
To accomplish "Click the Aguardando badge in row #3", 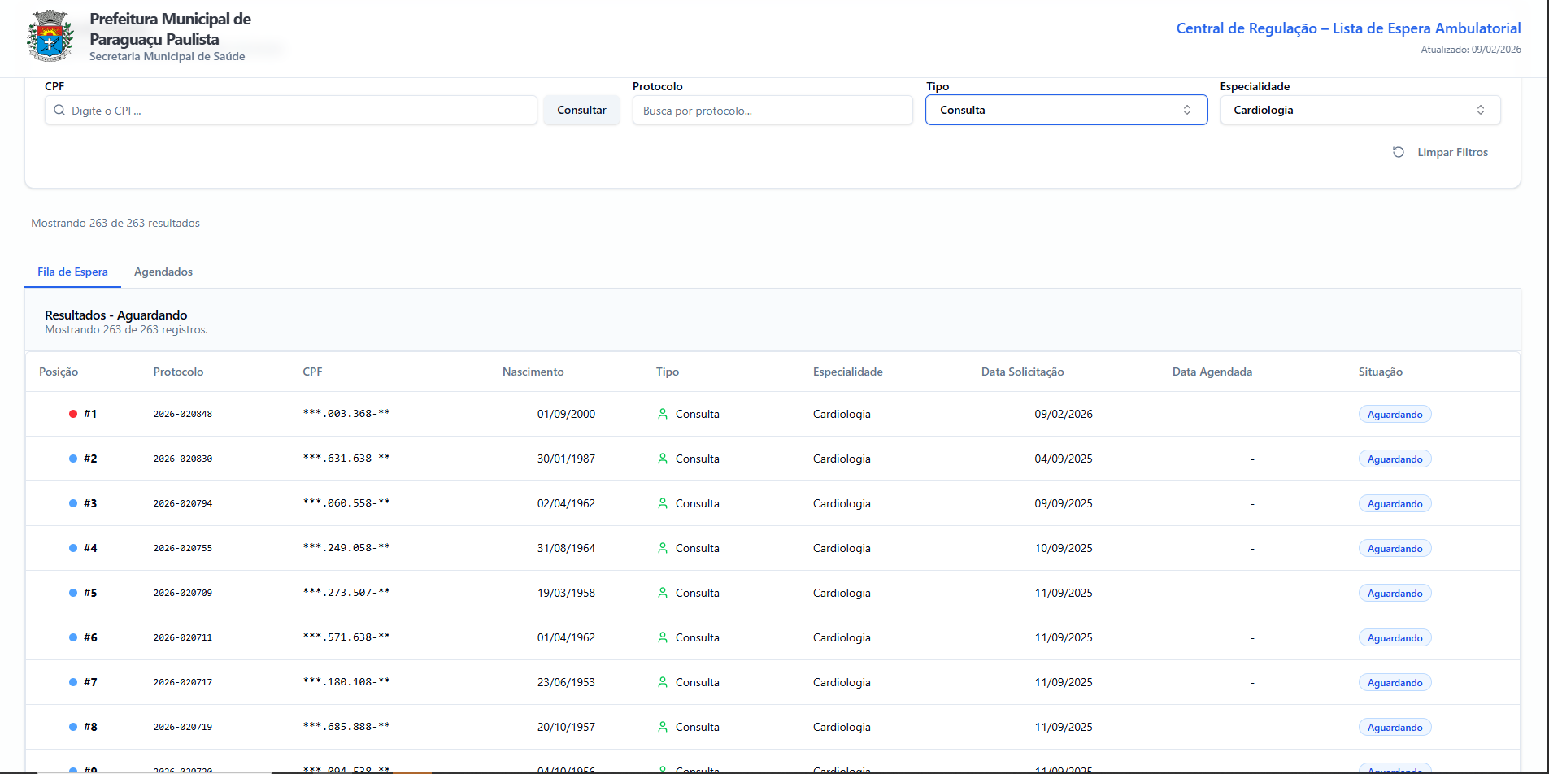I will click(1395, 504).
